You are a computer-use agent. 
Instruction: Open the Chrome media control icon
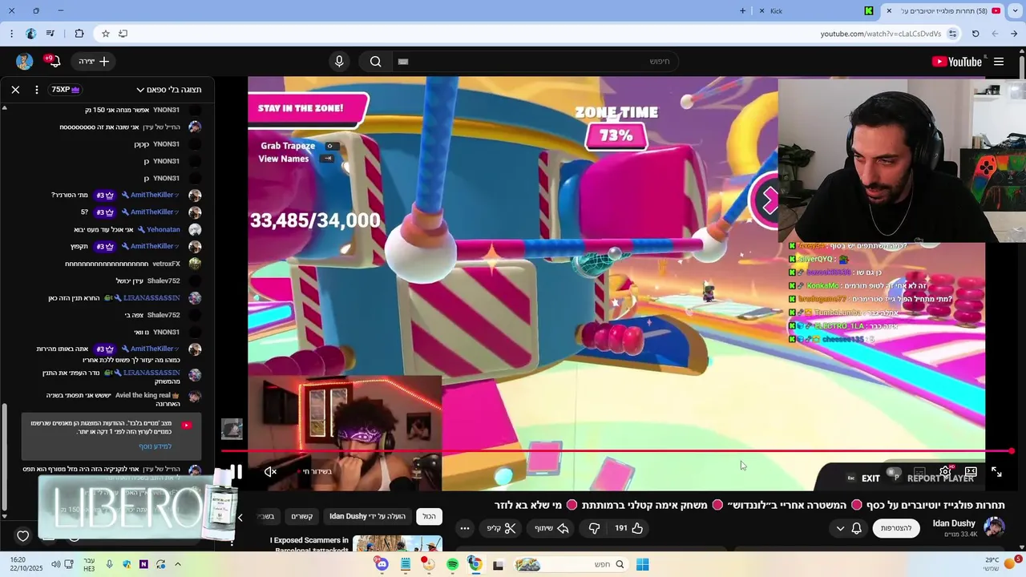click(50, 34)
